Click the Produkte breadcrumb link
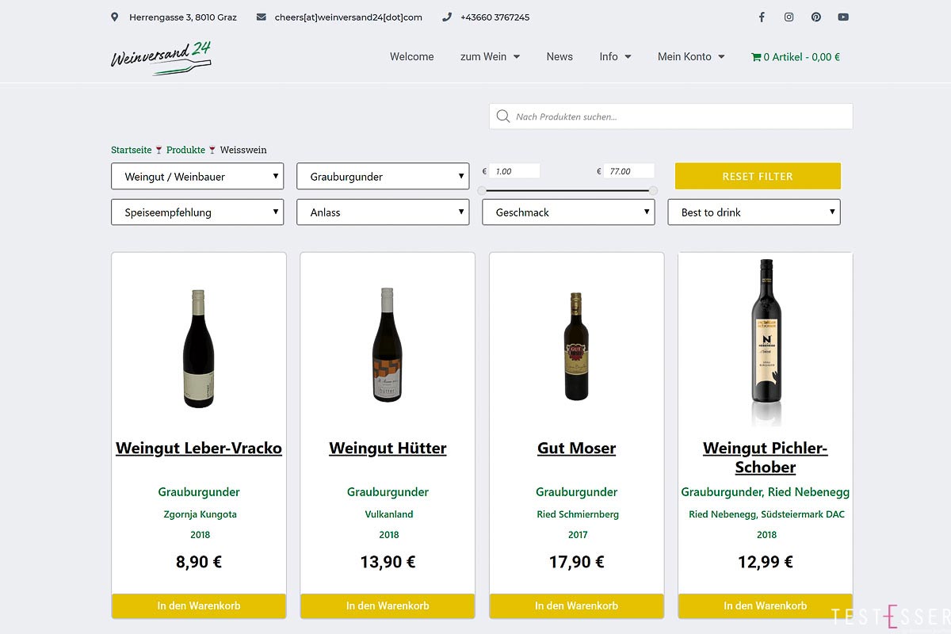The image size is (951, 634). click(x=185, y=150)
